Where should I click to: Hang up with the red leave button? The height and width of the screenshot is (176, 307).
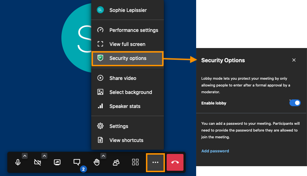175,162
